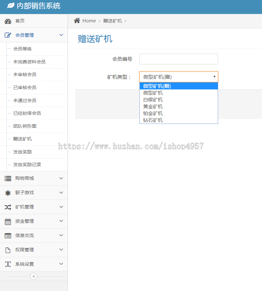
Task: Expand the 购物商城 chevron
Action: click(x=61, y=178)
